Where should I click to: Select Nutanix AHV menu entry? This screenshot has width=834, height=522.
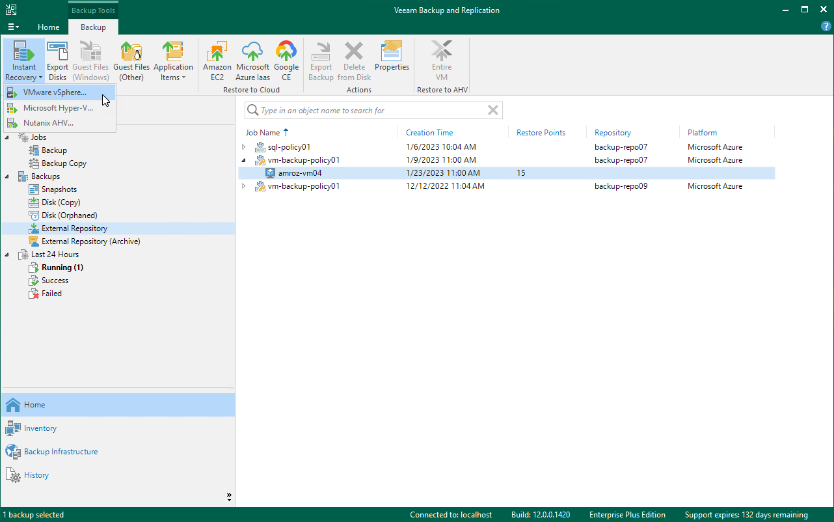tap(48, 123)
